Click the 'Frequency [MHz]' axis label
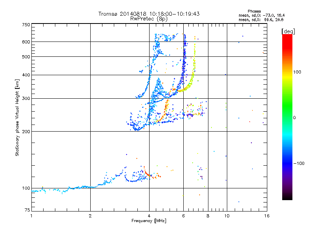Screen dimensions: 314x235 [149, 221]
